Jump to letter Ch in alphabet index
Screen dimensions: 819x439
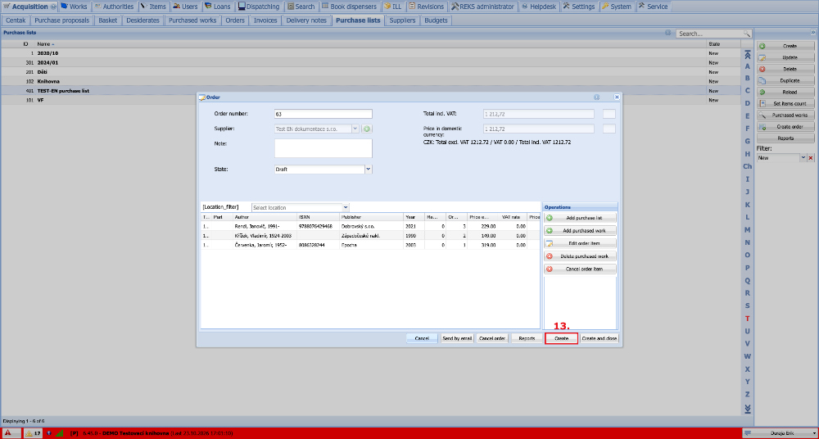748,167
